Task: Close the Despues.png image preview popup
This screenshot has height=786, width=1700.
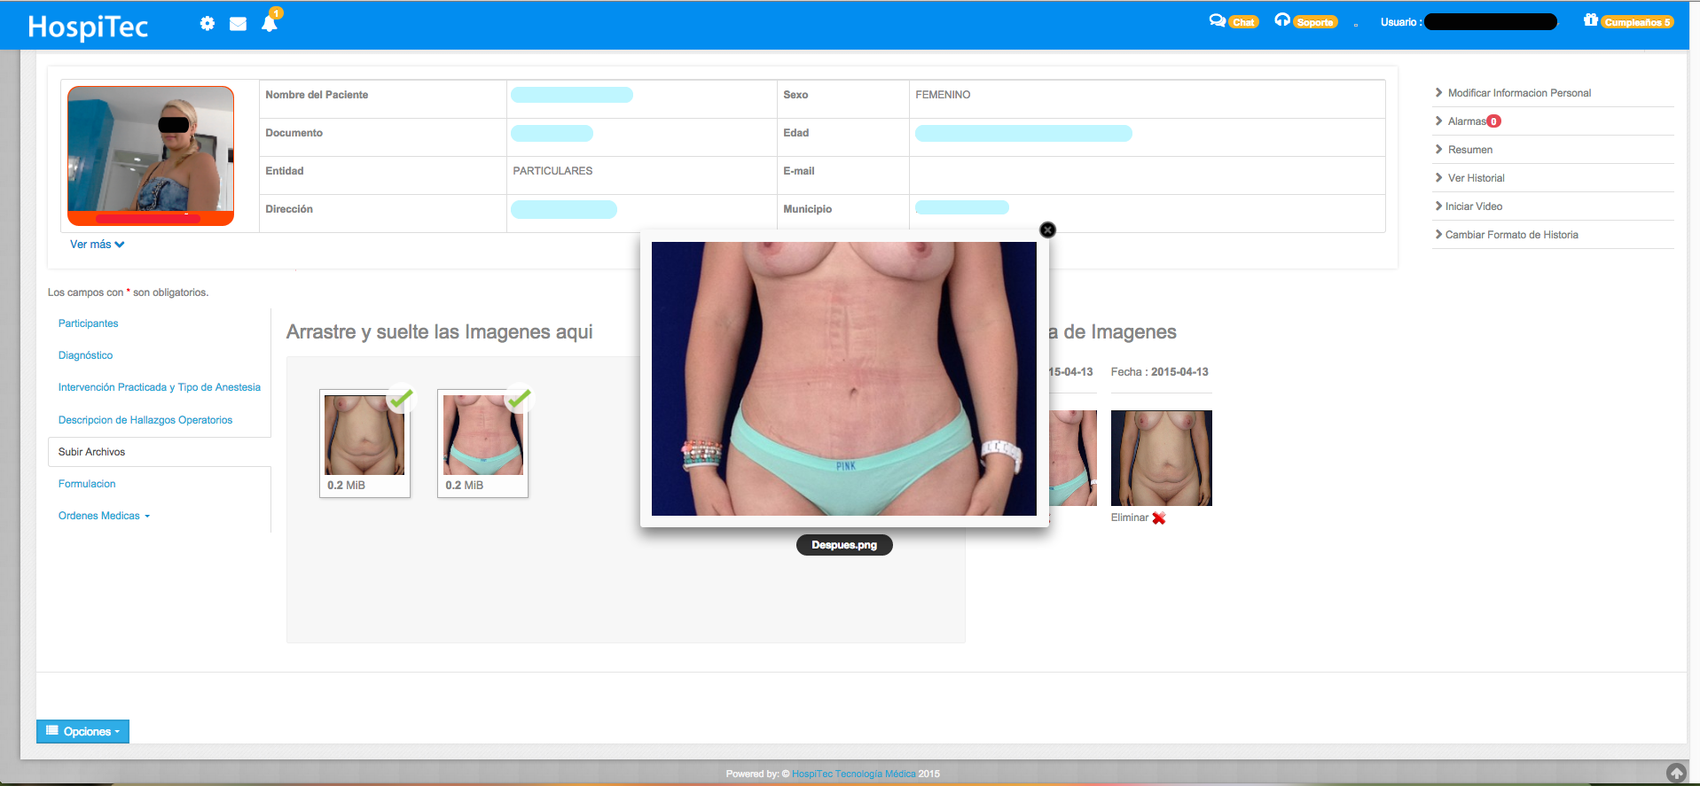Action: [x=1047, y=230]
